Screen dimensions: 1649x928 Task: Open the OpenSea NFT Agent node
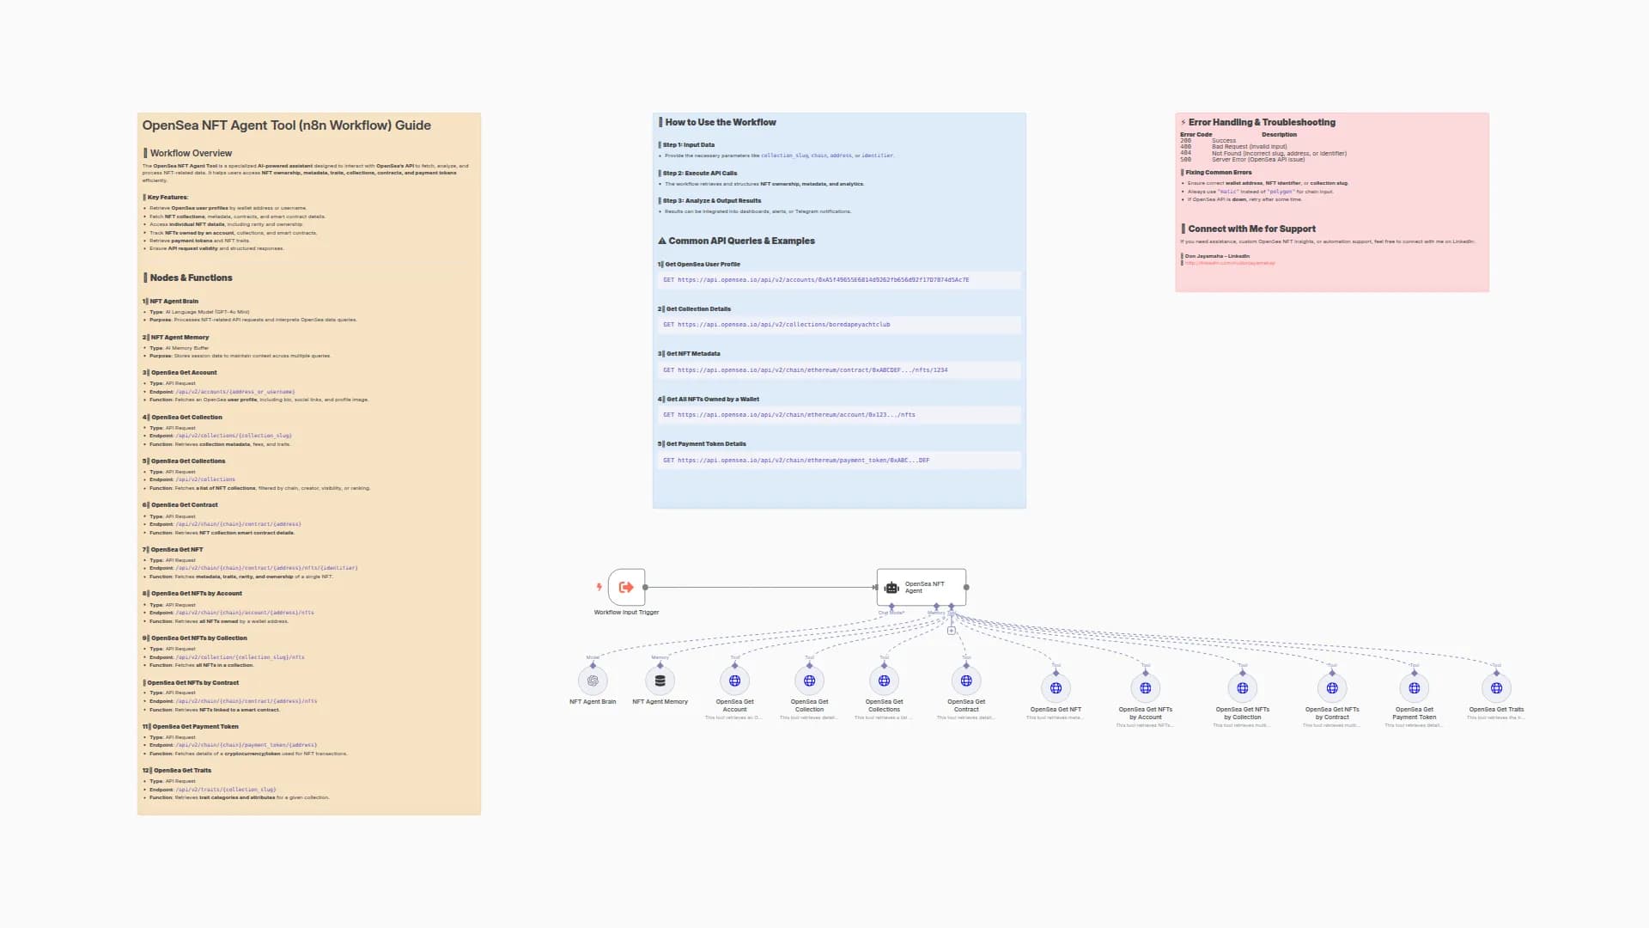click(922, 588)
